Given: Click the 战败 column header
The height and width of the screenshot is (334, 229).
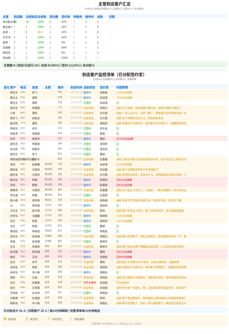Looking at the screenshot, I should pyautogui.click(x=100, y=17).
